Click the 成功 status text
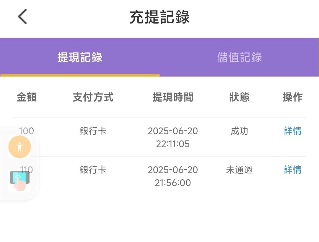 coord(240,131)
